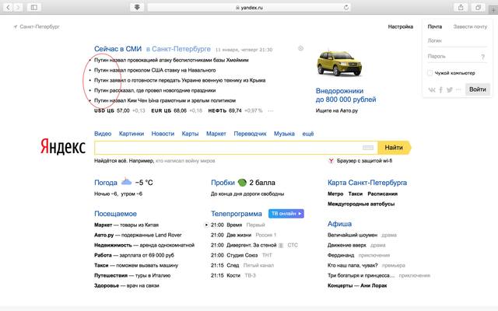Open the Картинки tab
498x311 pixels.
coord(132,134)
